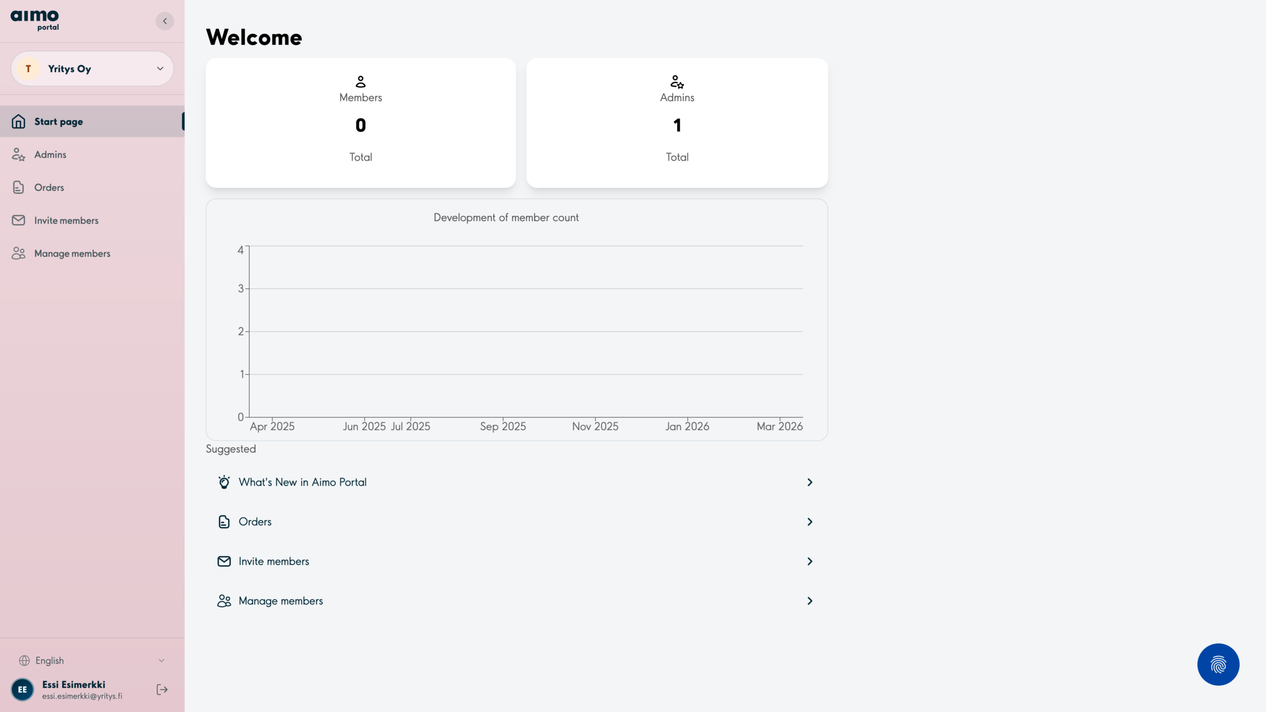This screenshot has width=1266, height=712.
Task: Open Invite members from sidebar
Action: click(66, 221)
